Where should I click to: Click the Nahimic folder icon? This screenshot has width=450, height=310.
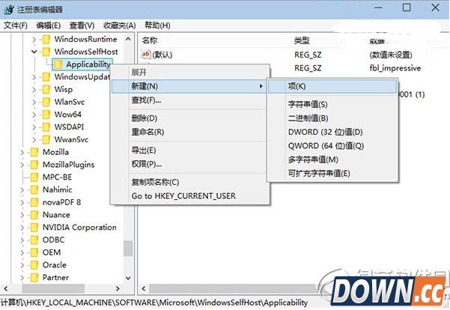click(34, 189)
